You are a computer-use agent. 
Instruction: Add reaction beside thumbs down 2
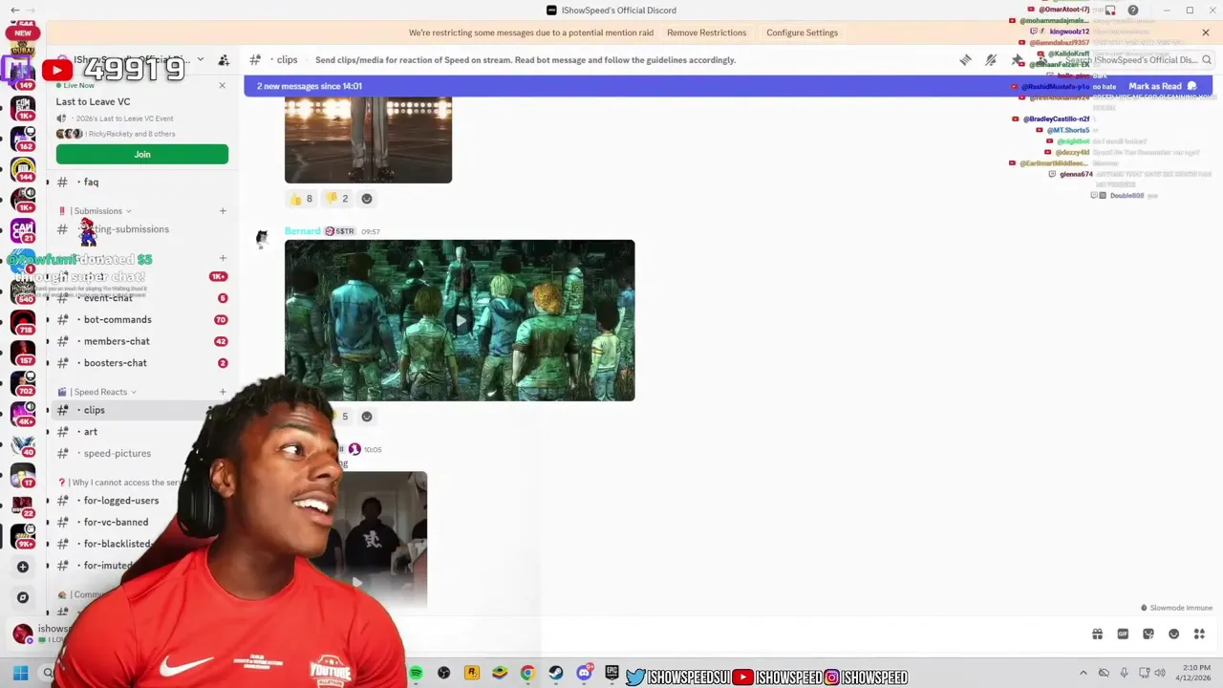click(x=367, y=199)
